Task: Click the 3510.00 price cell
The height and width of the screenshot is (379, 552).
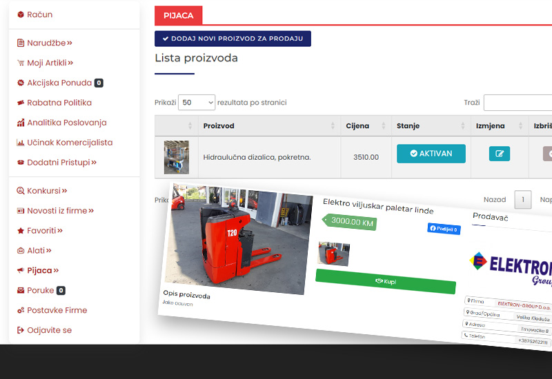Action: (x=366, y=157)
